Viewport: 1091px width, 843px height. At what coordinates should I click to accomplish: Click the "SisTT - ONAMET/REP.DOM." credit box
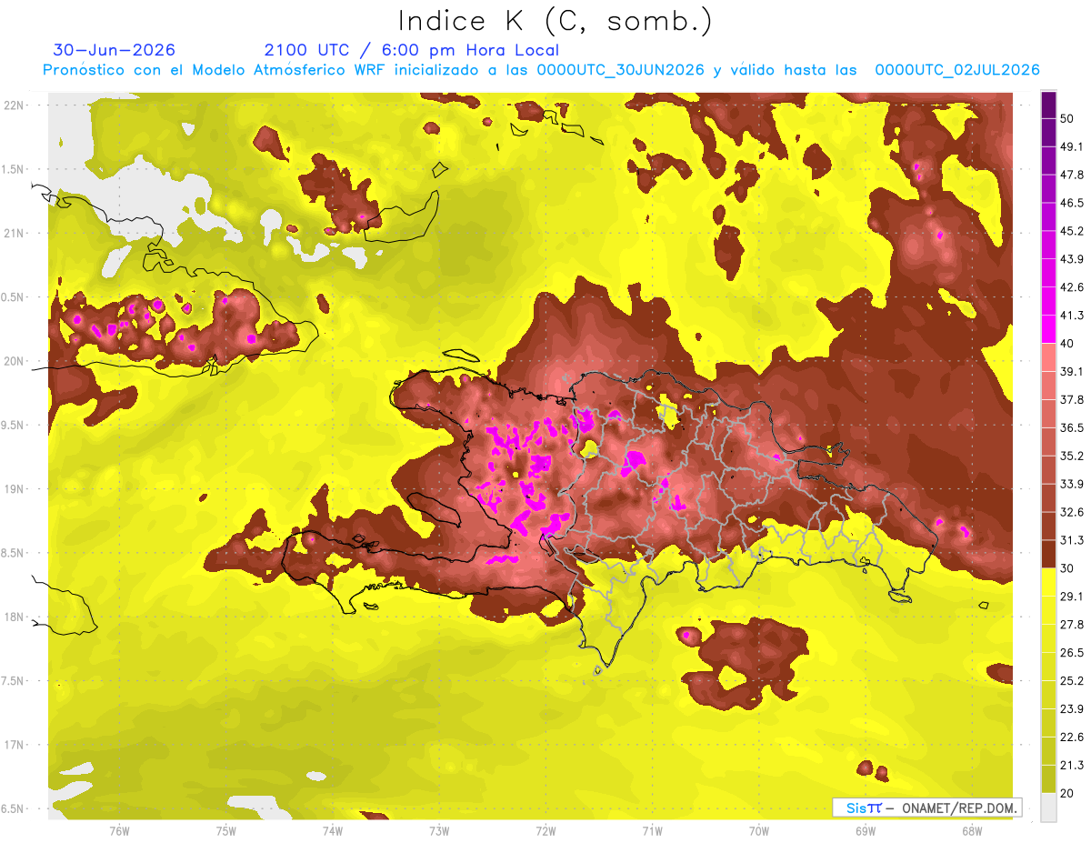tap(926, 808)
